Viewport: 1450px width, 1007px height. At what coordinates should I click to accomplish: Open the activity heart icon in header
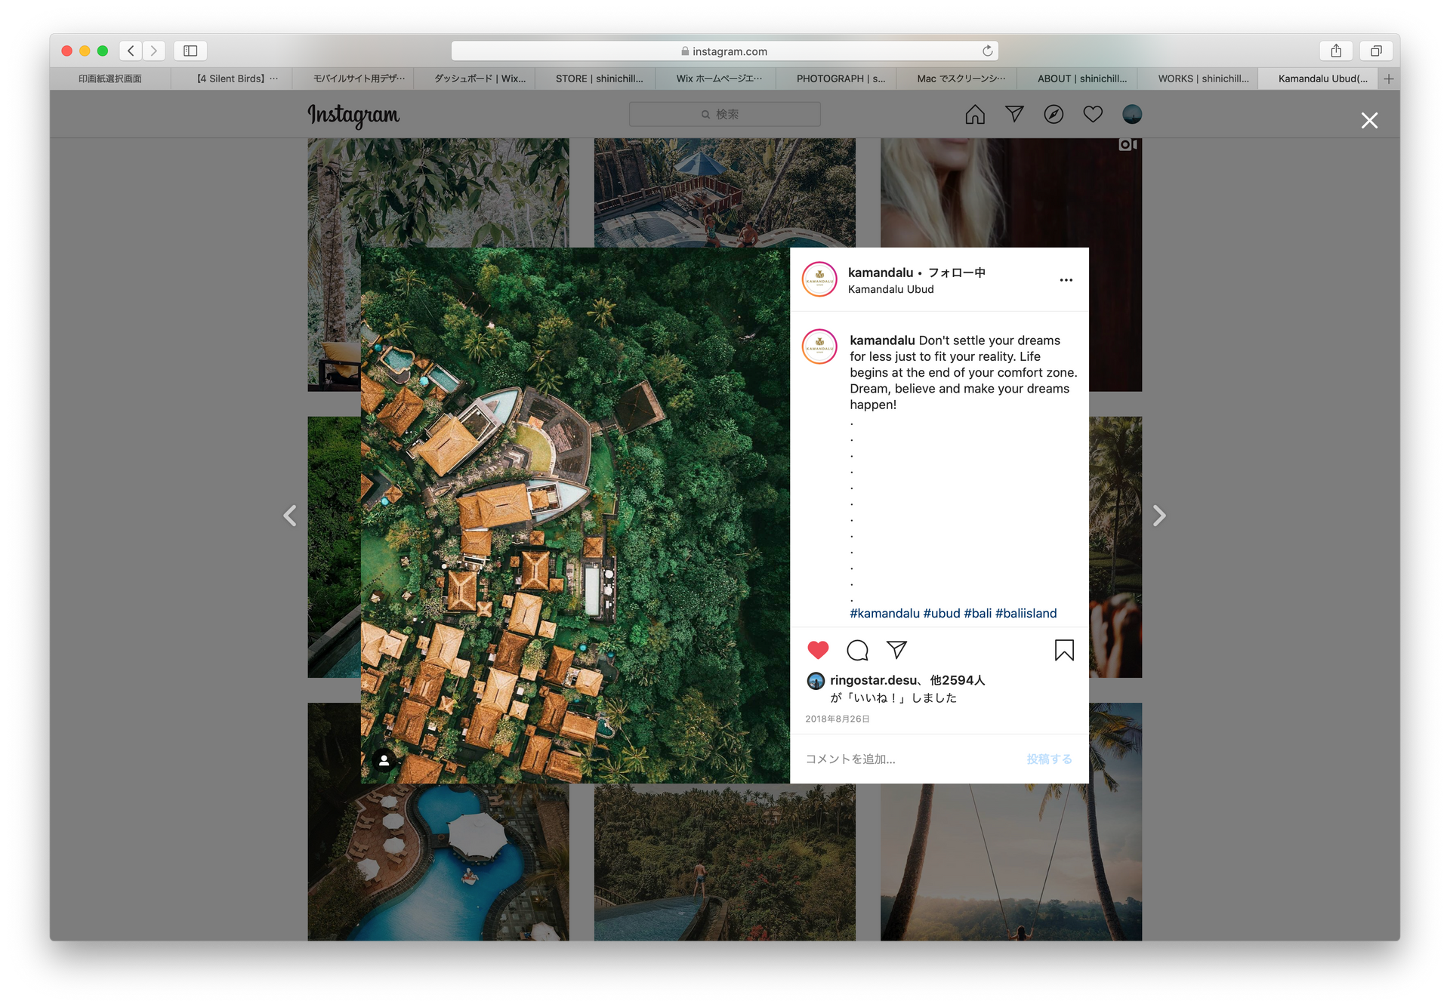tap(1093, 114)
